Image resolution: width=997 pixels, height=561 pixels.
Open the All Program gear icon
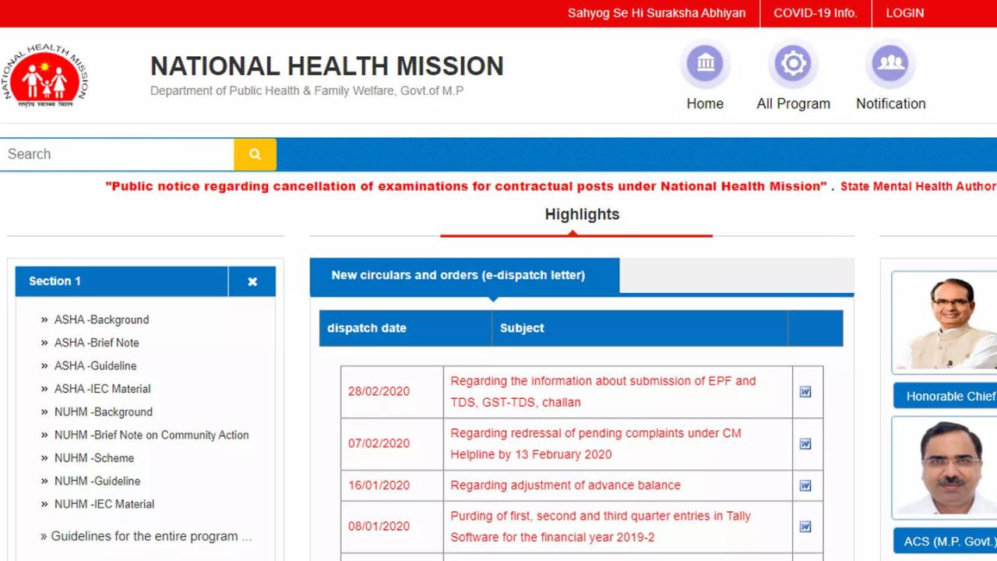point(793,63)
